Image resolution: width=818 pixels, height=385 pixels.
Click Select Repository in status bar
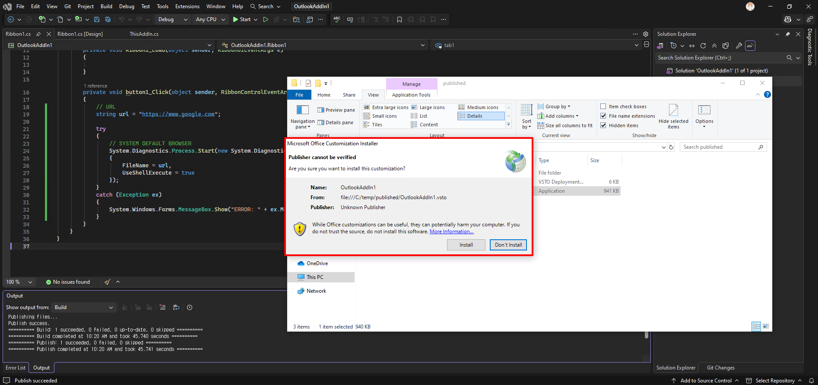click(774, 381)
